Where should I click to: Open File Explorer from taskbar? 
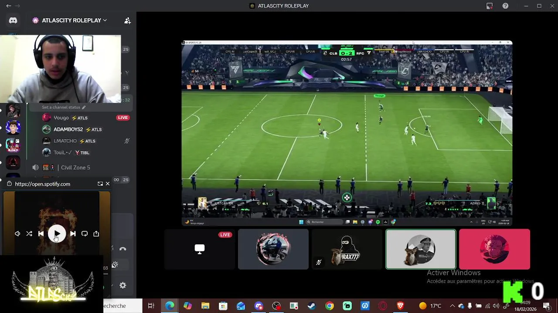click(x=205, y=306)
